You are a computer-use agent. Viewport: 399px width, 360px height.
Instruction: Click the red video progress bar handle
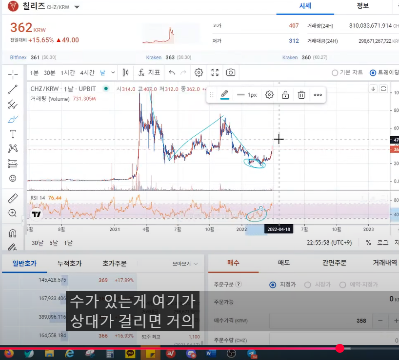click(x=339, y=348)
